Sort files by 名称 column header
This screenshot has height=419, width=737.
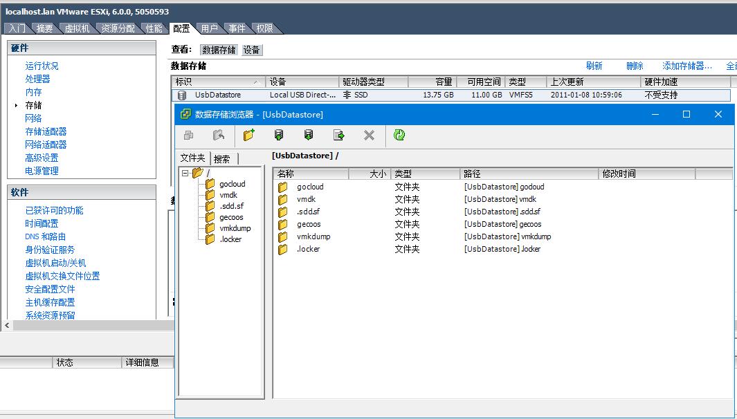click(x=311, y=174)
